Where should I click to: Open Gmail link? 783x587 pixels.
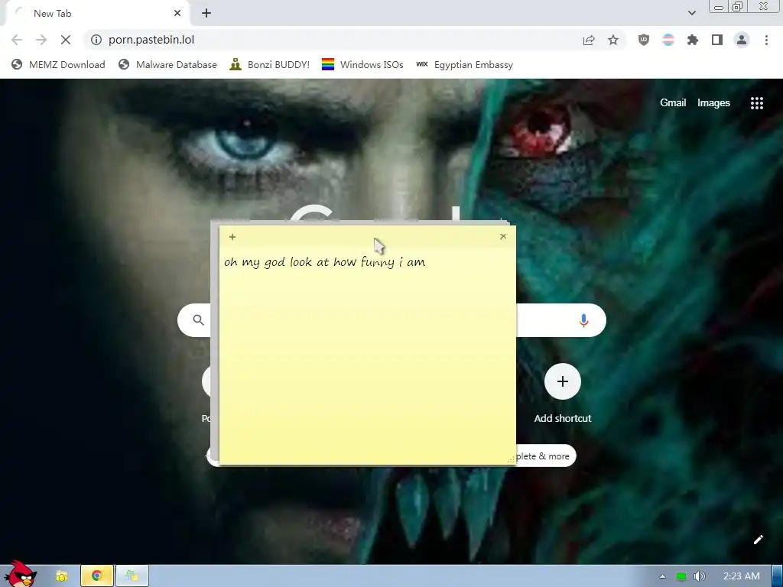point(673,103)
